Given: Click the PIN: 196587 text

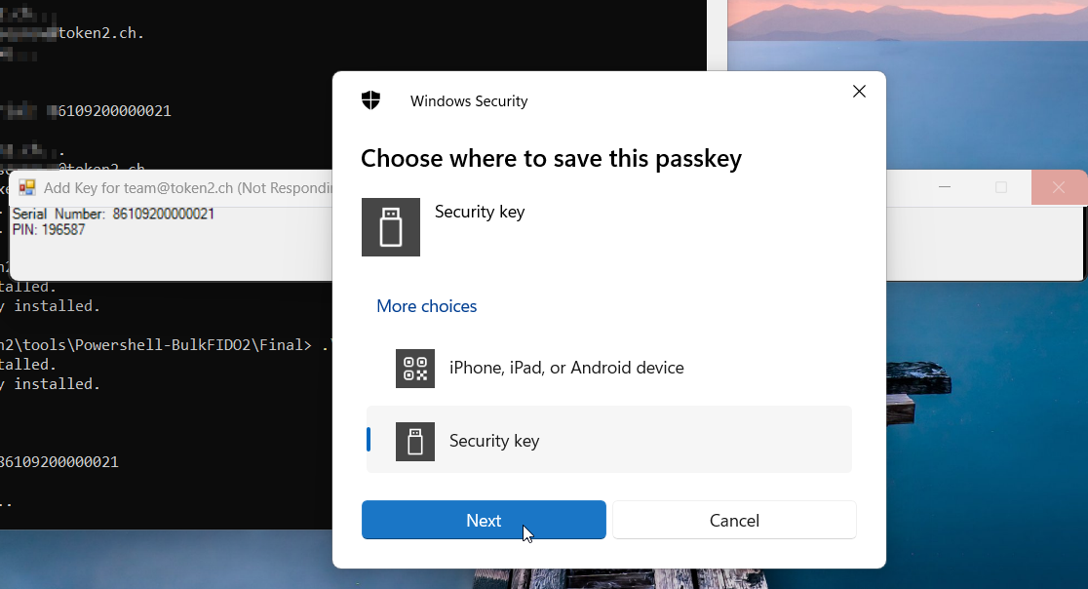Looking at the screenshot, I should click(x=49, y=229).
